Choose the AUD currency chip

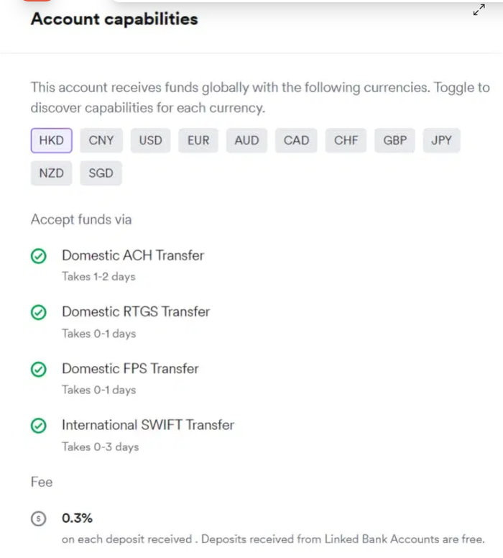pyautogui.click(x=246, y=140)
